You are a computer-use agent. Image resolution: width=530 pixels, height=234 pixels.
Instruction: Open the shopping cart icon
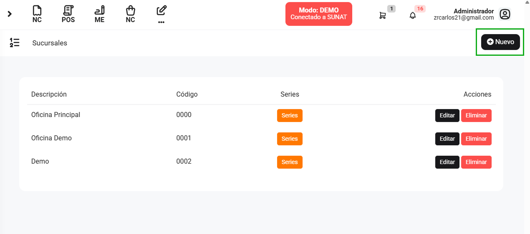[382, 15]
